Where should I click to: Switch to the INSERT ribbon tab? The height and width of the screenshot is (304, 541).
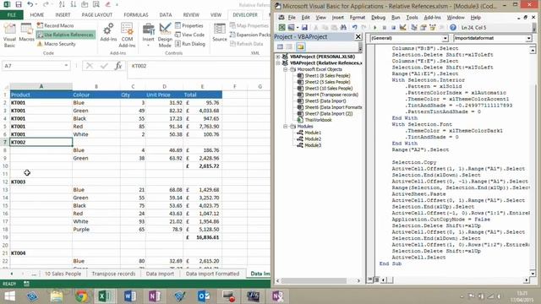click(x=63, y=15)
